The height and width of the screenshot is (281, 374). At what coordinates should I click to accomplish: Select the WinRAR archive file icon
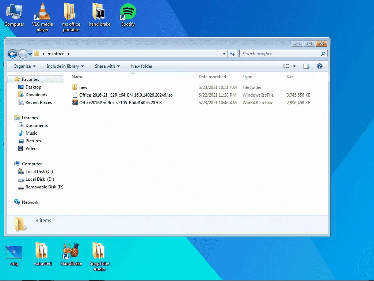[75, 102]
